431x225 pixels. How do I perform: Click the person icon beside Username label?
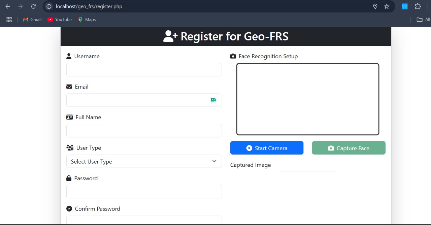pos(69,56)
